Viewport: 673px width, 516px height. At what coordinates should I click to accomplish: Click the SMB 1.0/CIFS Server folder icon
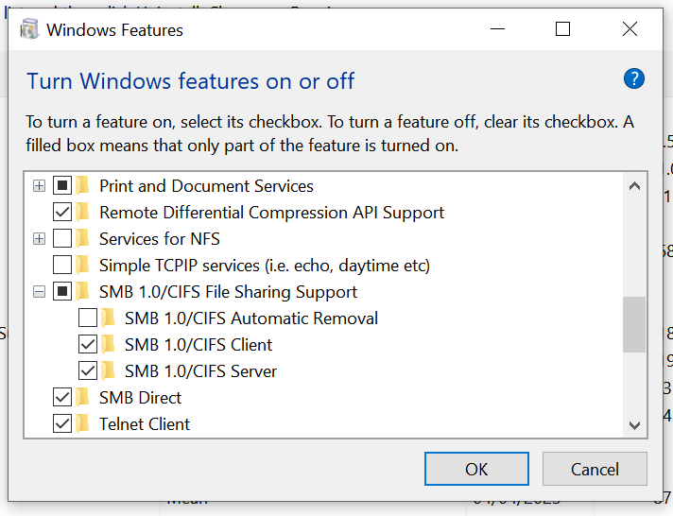click(x=109, y=370)
